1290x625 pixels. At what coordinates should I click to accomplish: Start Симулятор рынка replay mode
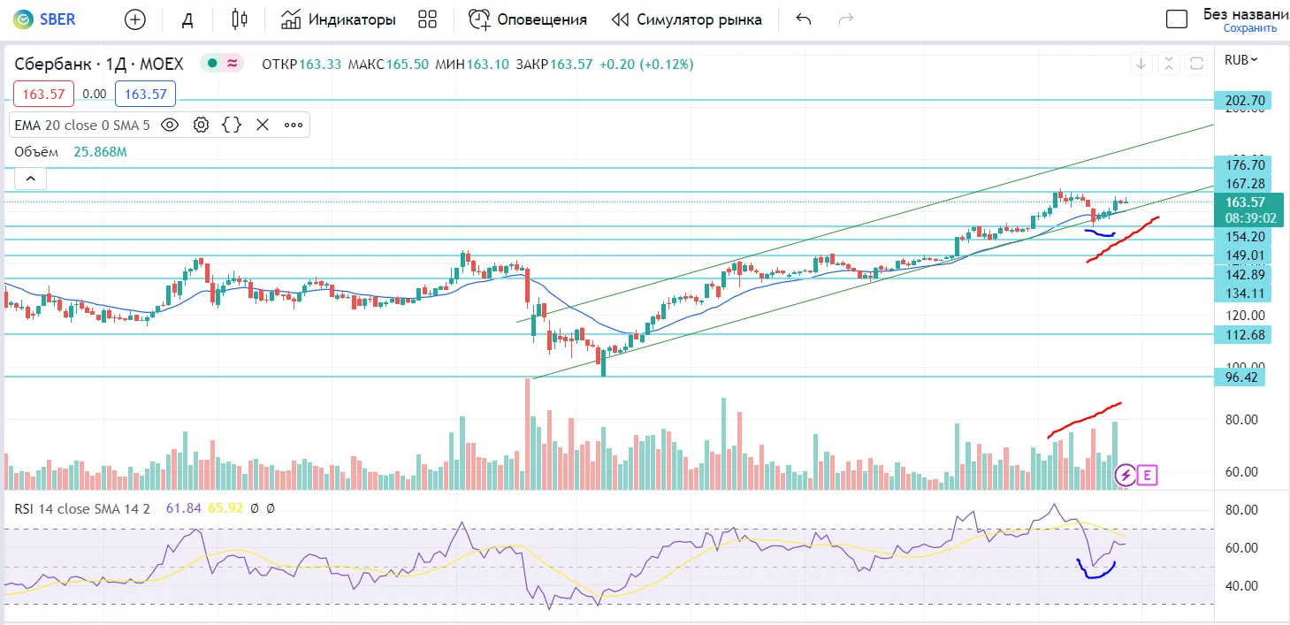coord(687,19)
